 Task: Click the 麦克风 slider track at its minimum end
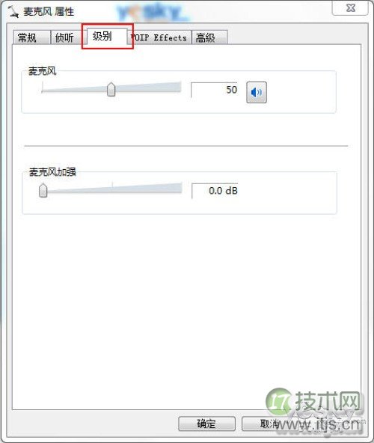coord(43,91)
